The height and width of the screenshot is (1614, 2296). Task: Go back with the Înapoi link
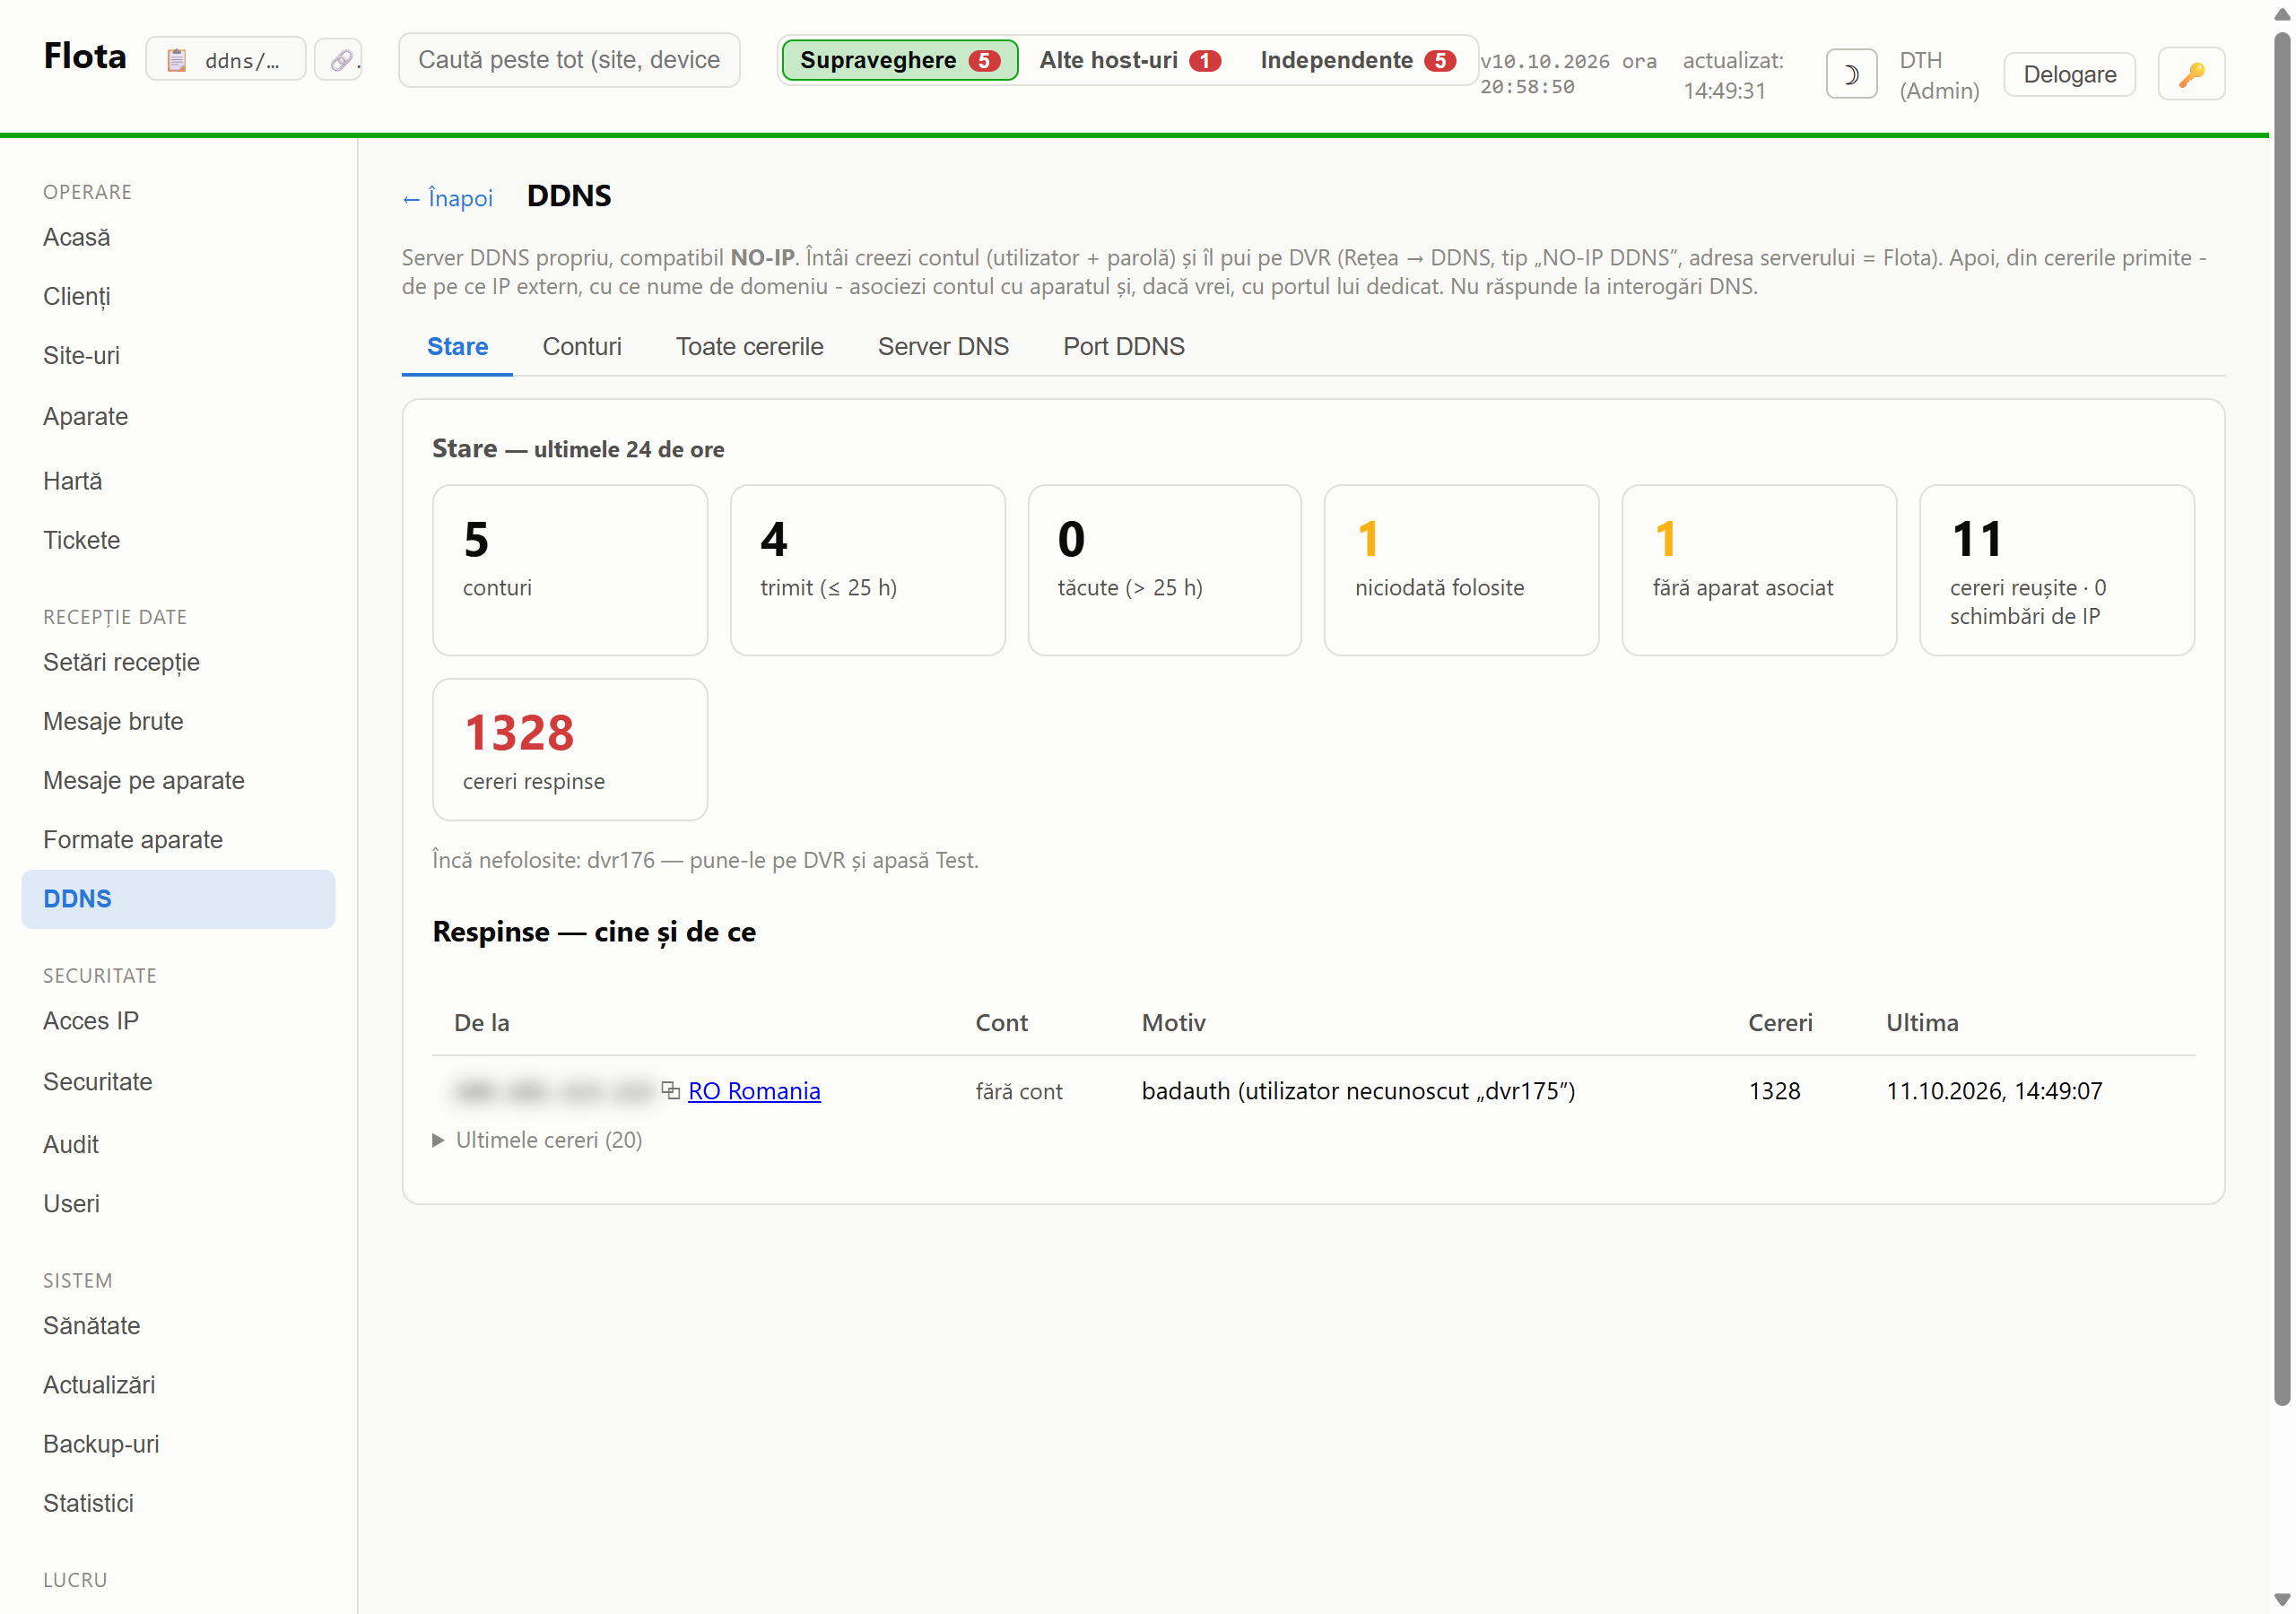pyautogui.click(x=447, y=198)
